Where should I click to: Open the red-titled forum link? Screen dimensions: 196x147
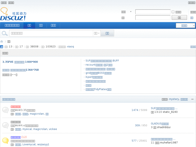16,107
